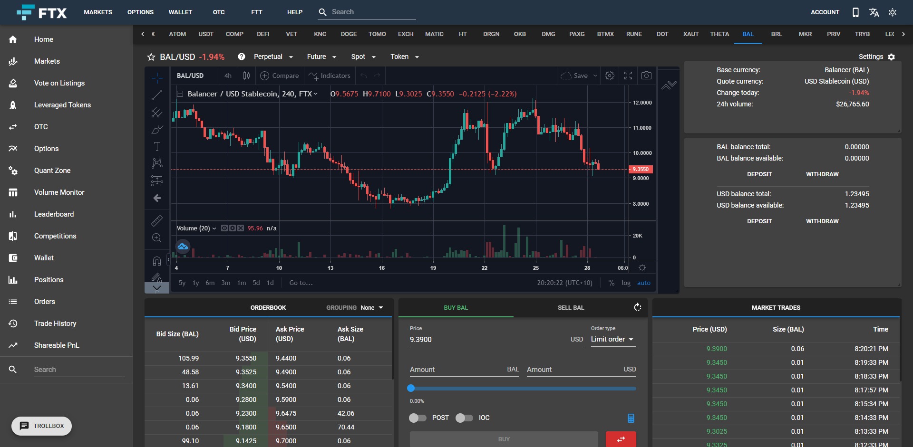
Task: Select the chart measure ruler tool
Action: tap(157, 220)
